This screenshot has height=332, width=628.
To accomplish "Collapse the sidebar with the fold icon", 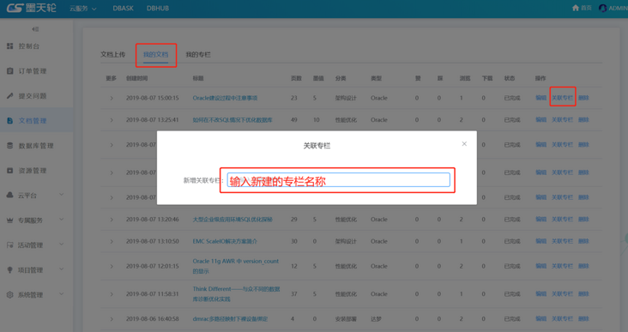I will coord(35,29).
